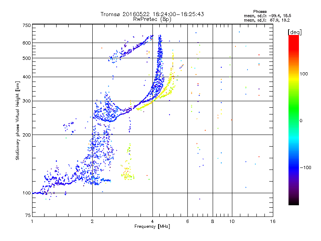321x241 pixels.
Task: Click the y-axis tick label '300'
Action: [x=26, y=101]
